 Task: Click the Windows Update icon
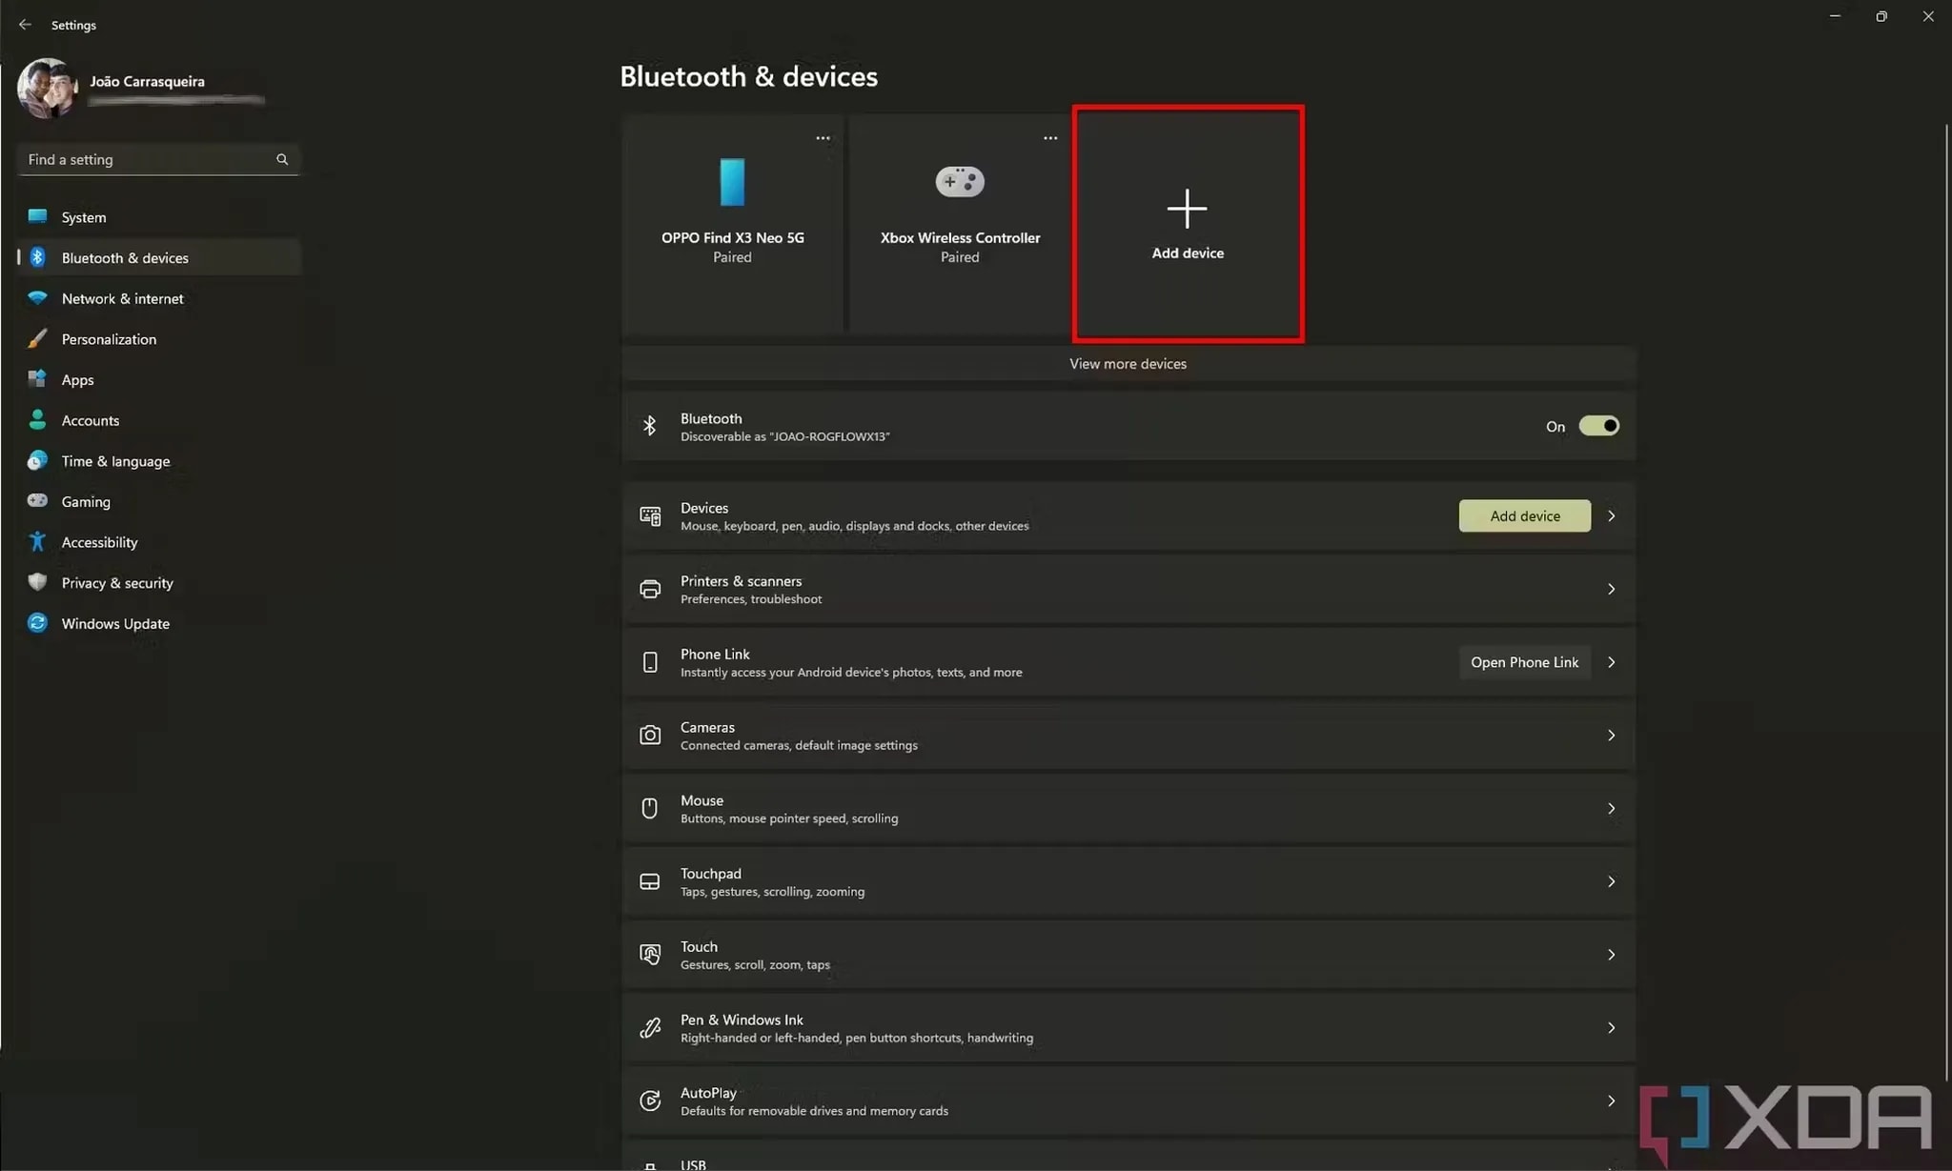click(x=37, y=623)
